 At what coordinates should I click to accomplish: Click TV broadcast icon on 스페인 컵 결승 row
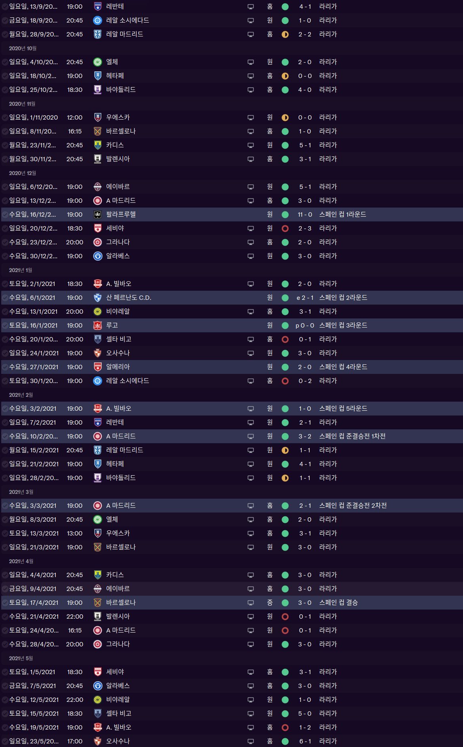[x=251, y=603]
